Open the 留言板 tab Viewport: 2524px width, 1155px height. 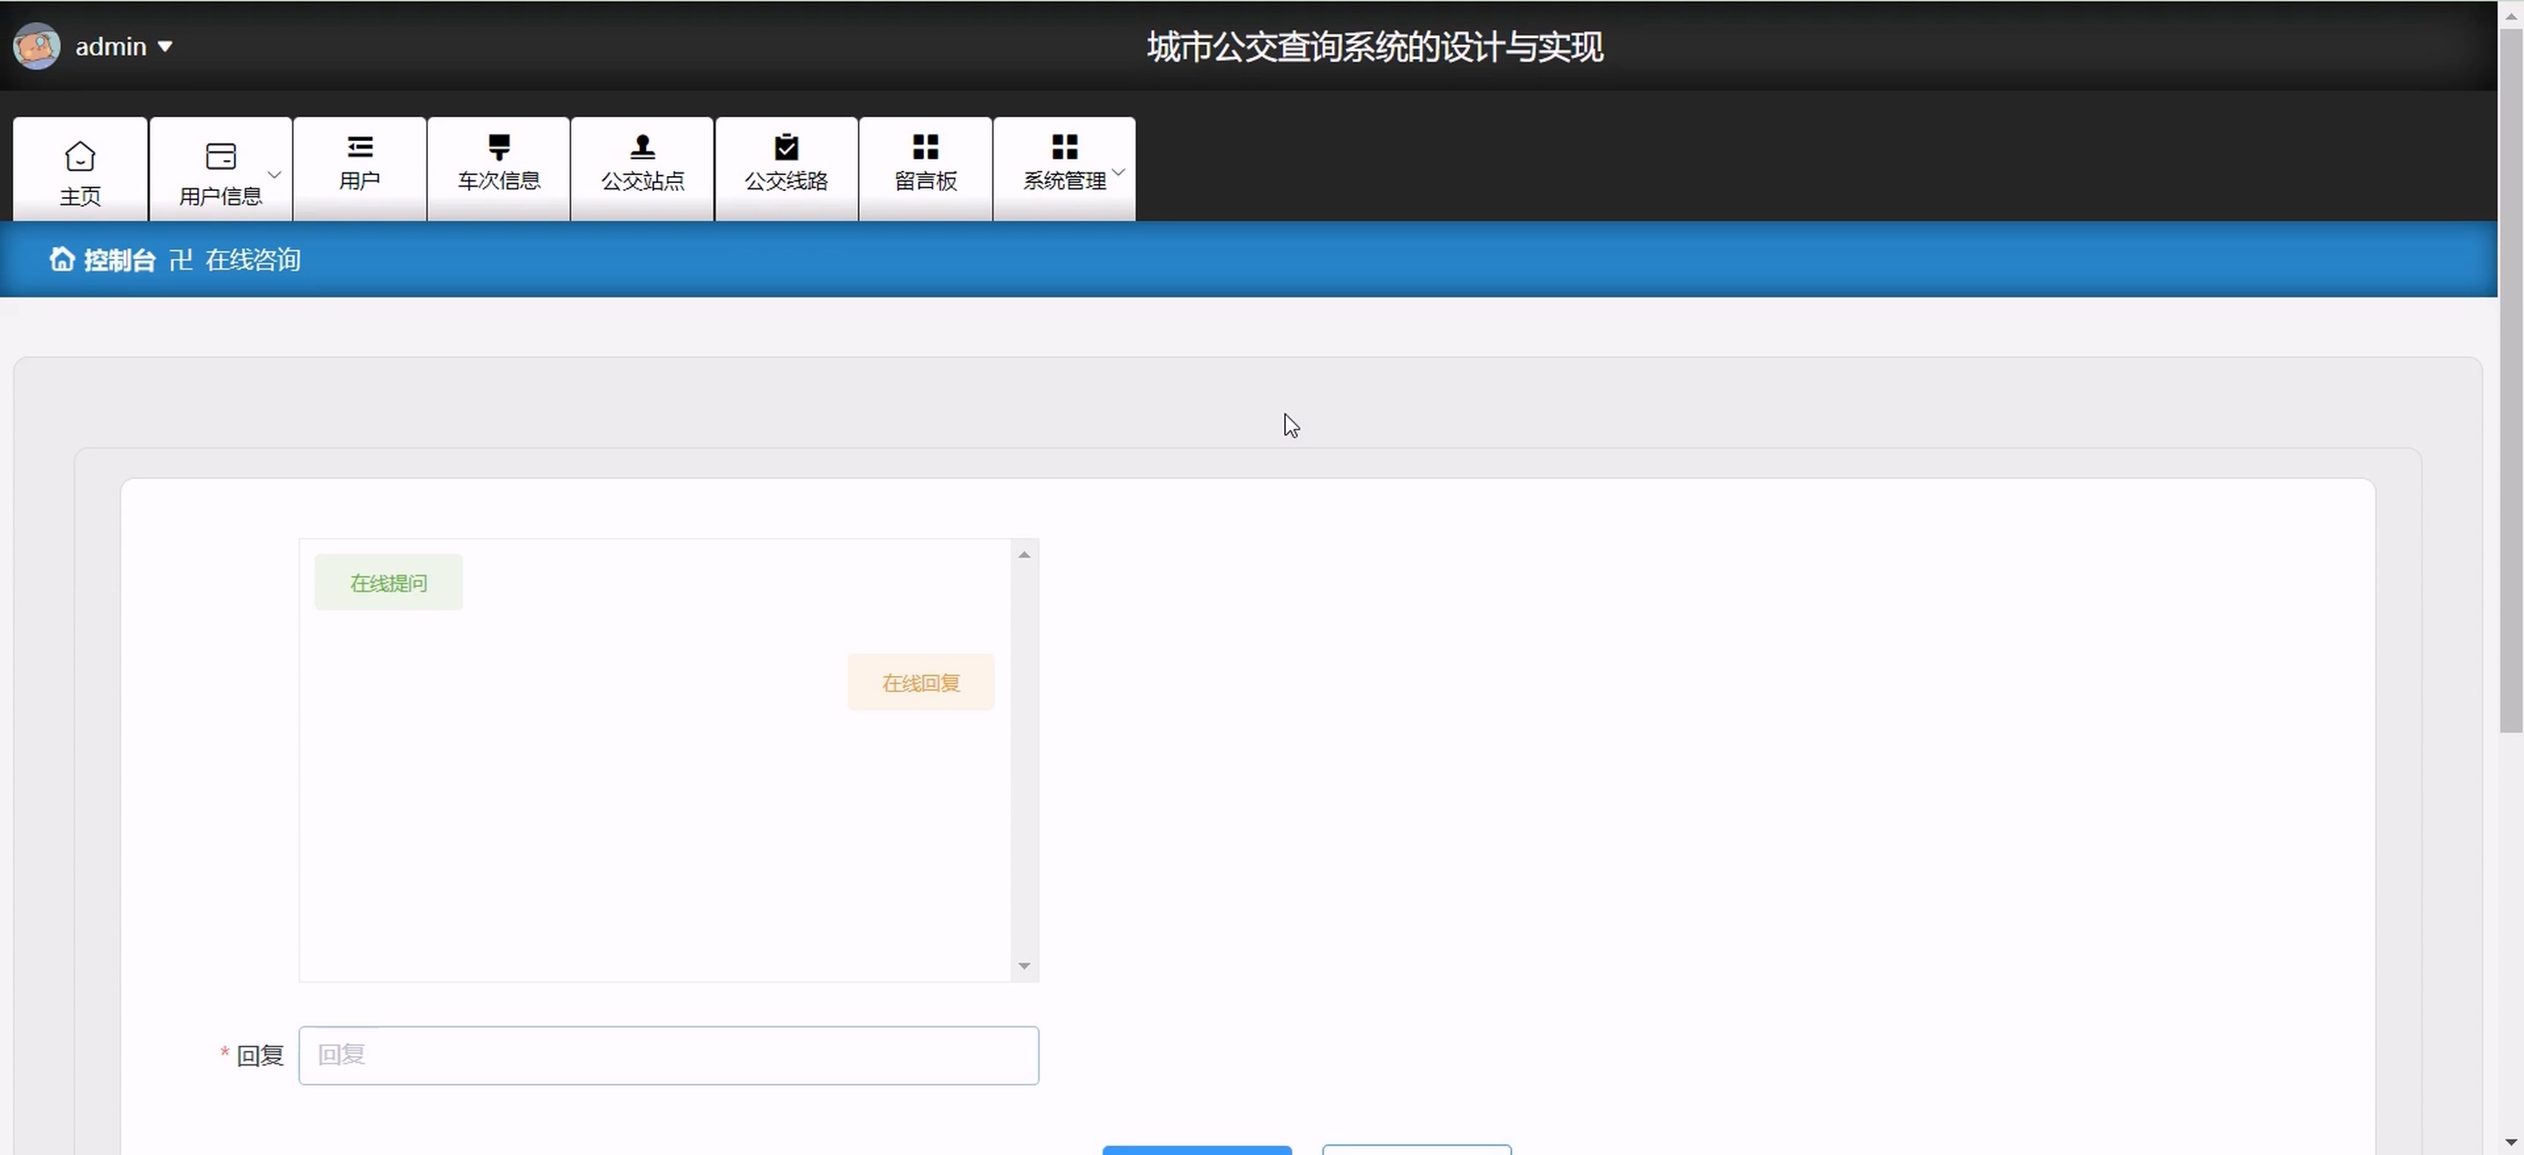click(926, 170)
